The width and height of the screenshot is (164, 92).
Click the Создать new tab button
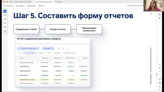58,2
